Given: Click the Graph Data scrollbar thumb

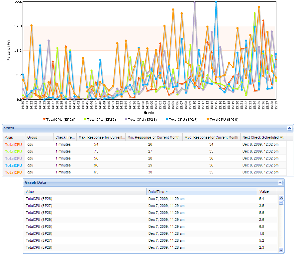Looking at the screenshot, I should point(281,203).
